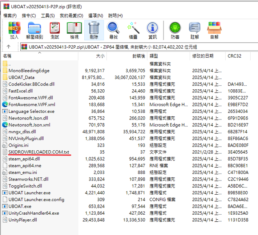
Task: Go up one folder with arrow button
Action: point(9,47)
